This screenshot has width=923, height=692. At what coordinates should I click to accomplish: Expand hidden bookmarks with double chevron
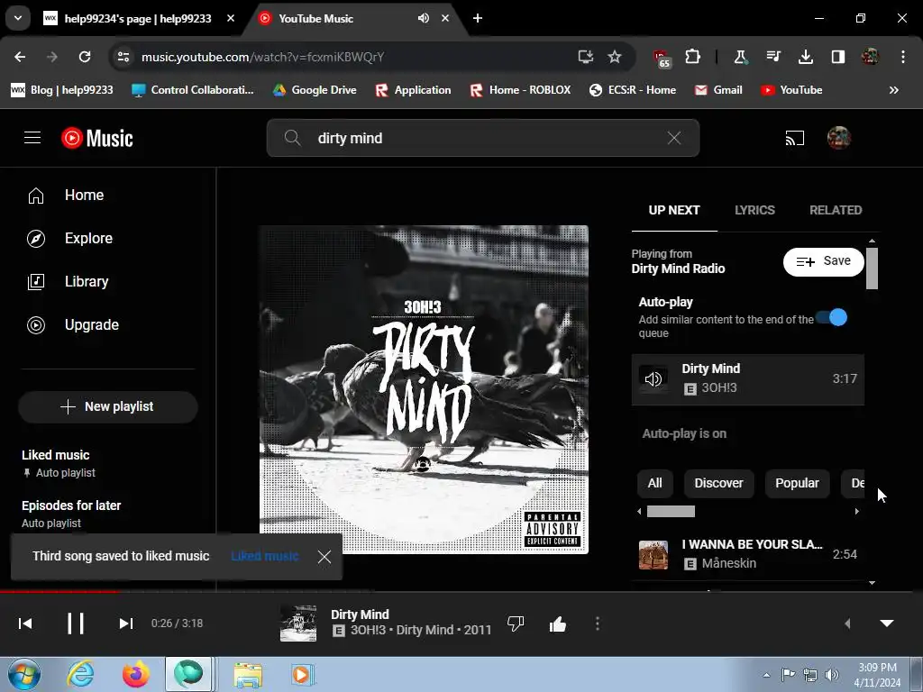point(893,90)
